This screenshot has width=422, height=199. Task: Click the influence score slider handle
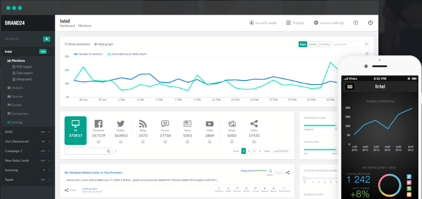(304, 178)
